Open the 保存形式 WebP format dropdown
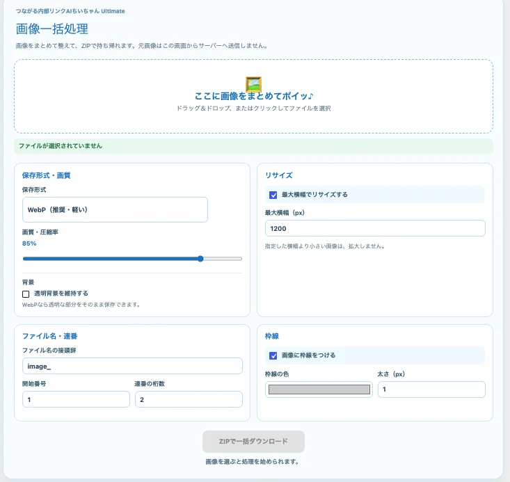 [x=115, y=210]
